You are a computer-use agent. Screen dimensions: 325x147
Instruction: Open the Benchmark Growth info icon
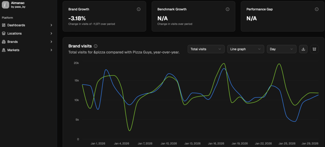[x=228, y=9]
